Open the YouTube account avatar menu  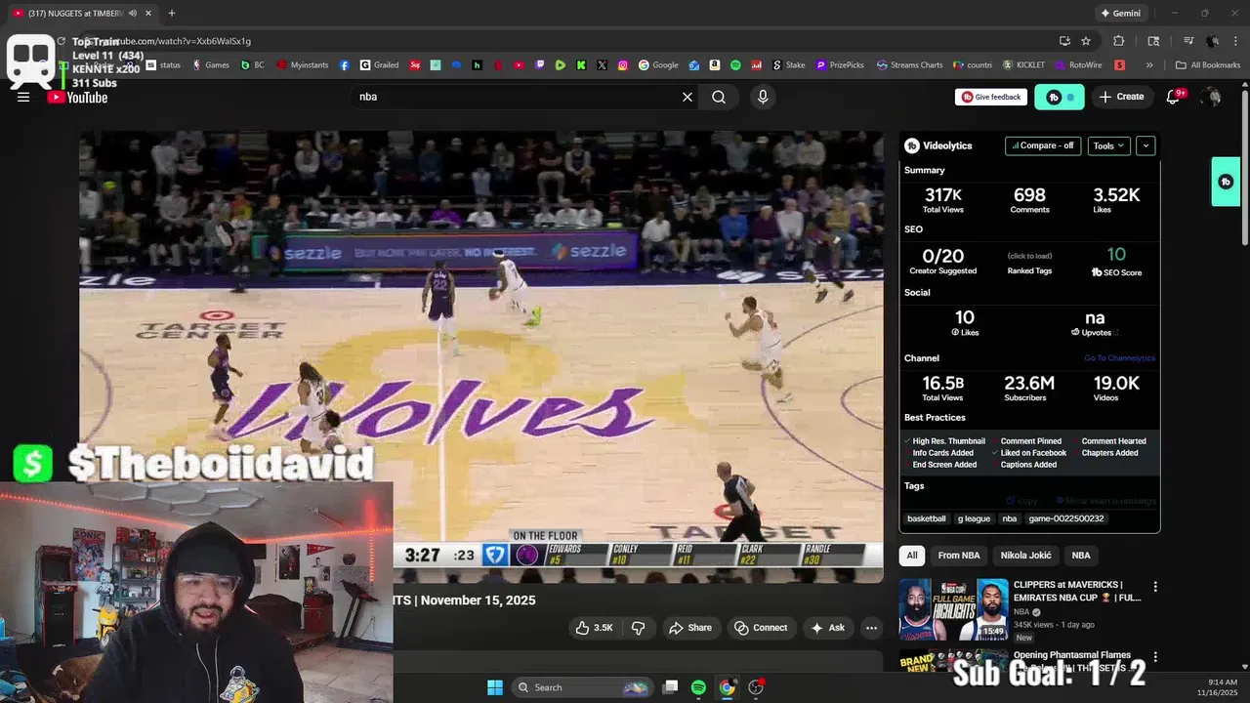click(x=1212, y=97)
